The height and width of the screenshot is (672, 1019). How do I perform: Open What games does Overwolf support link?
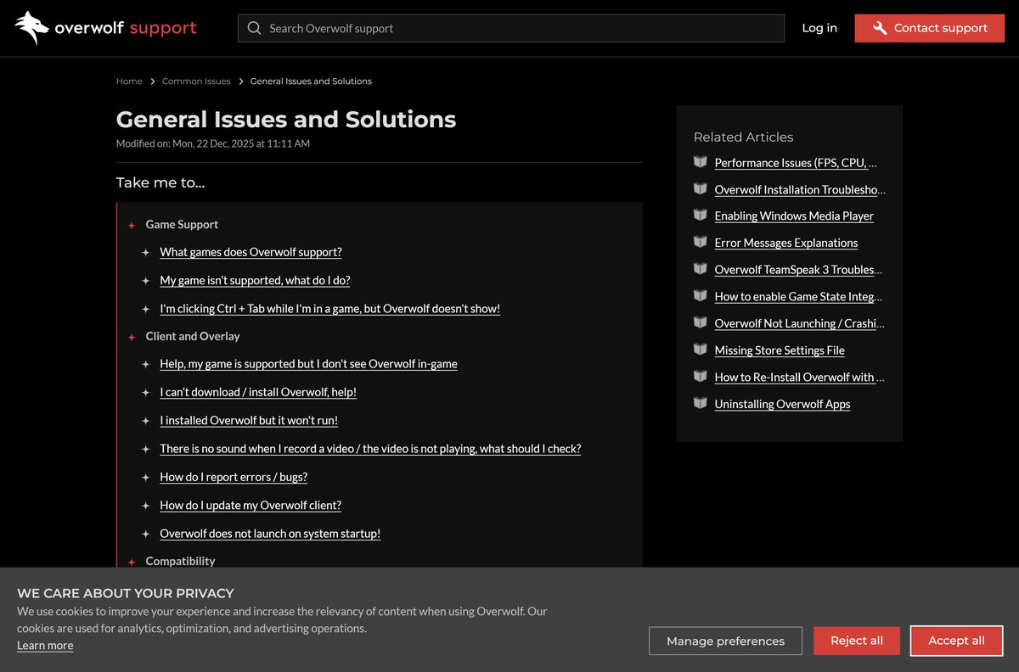click(x=251, y=252)
